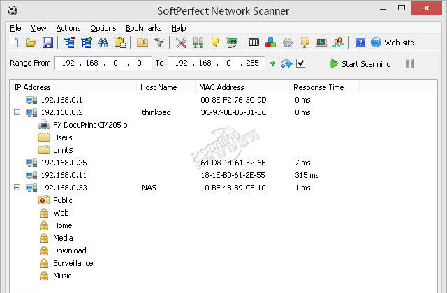Click the WMI toolbar icon

click(254, 43)
